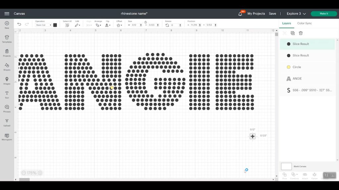
Task: Select the yellow circle on canvas
Action: pyautogui.click(x=112, y=88)
